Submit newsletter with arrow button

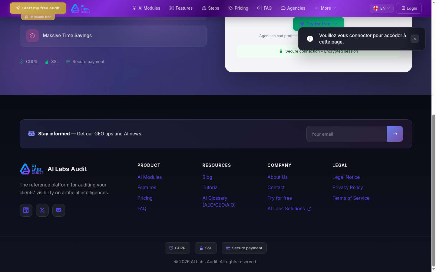[395, 134]
